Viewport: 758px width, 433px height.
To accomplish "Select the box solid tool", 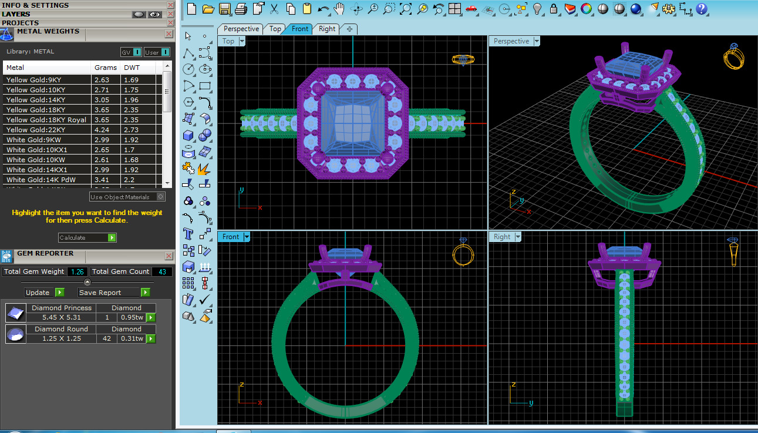I will 188,135.
